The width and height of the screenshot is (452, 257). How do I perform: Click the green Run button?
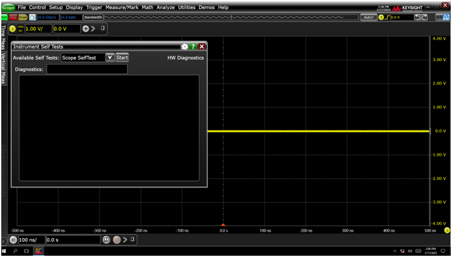[4, 17]
